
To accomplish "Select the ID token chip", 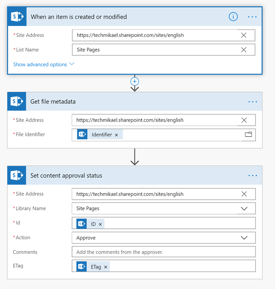I will click(x=91, y=224).
